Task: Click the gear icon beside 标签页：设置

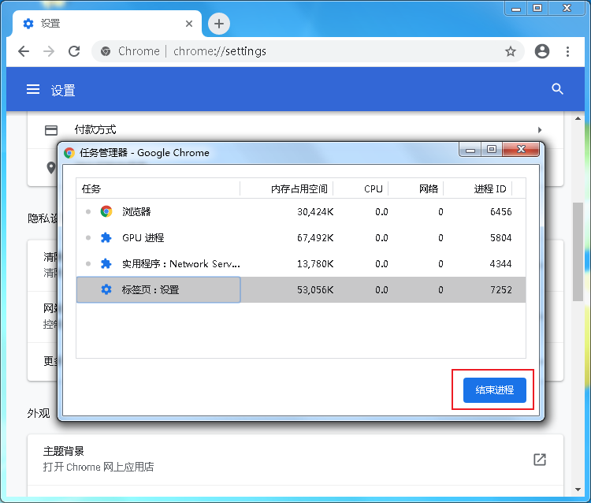Action: [106, 289]
